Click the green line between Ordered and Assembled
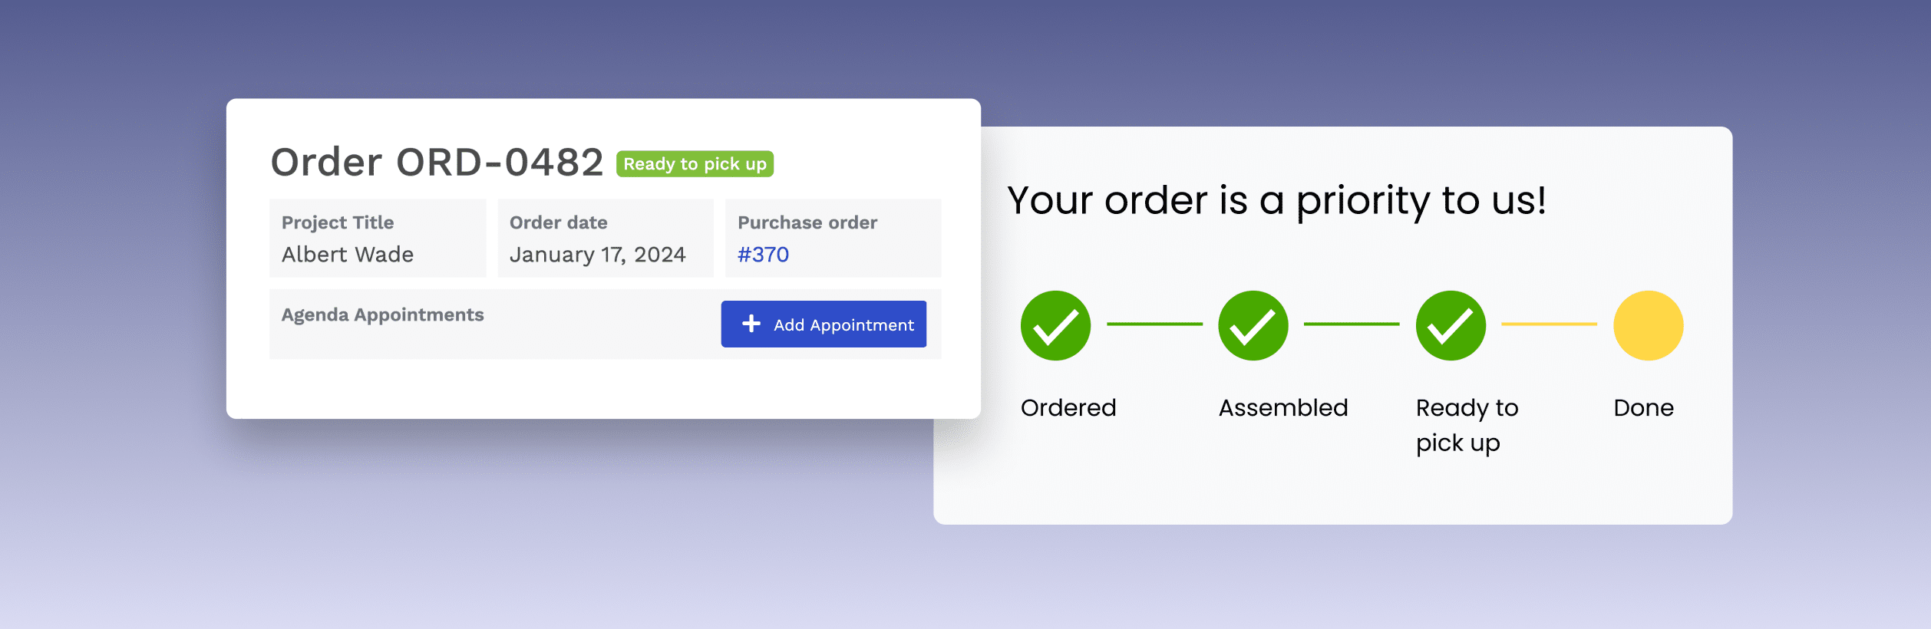The width and height of the screenshot is (1931, 629). (1154, 324)
